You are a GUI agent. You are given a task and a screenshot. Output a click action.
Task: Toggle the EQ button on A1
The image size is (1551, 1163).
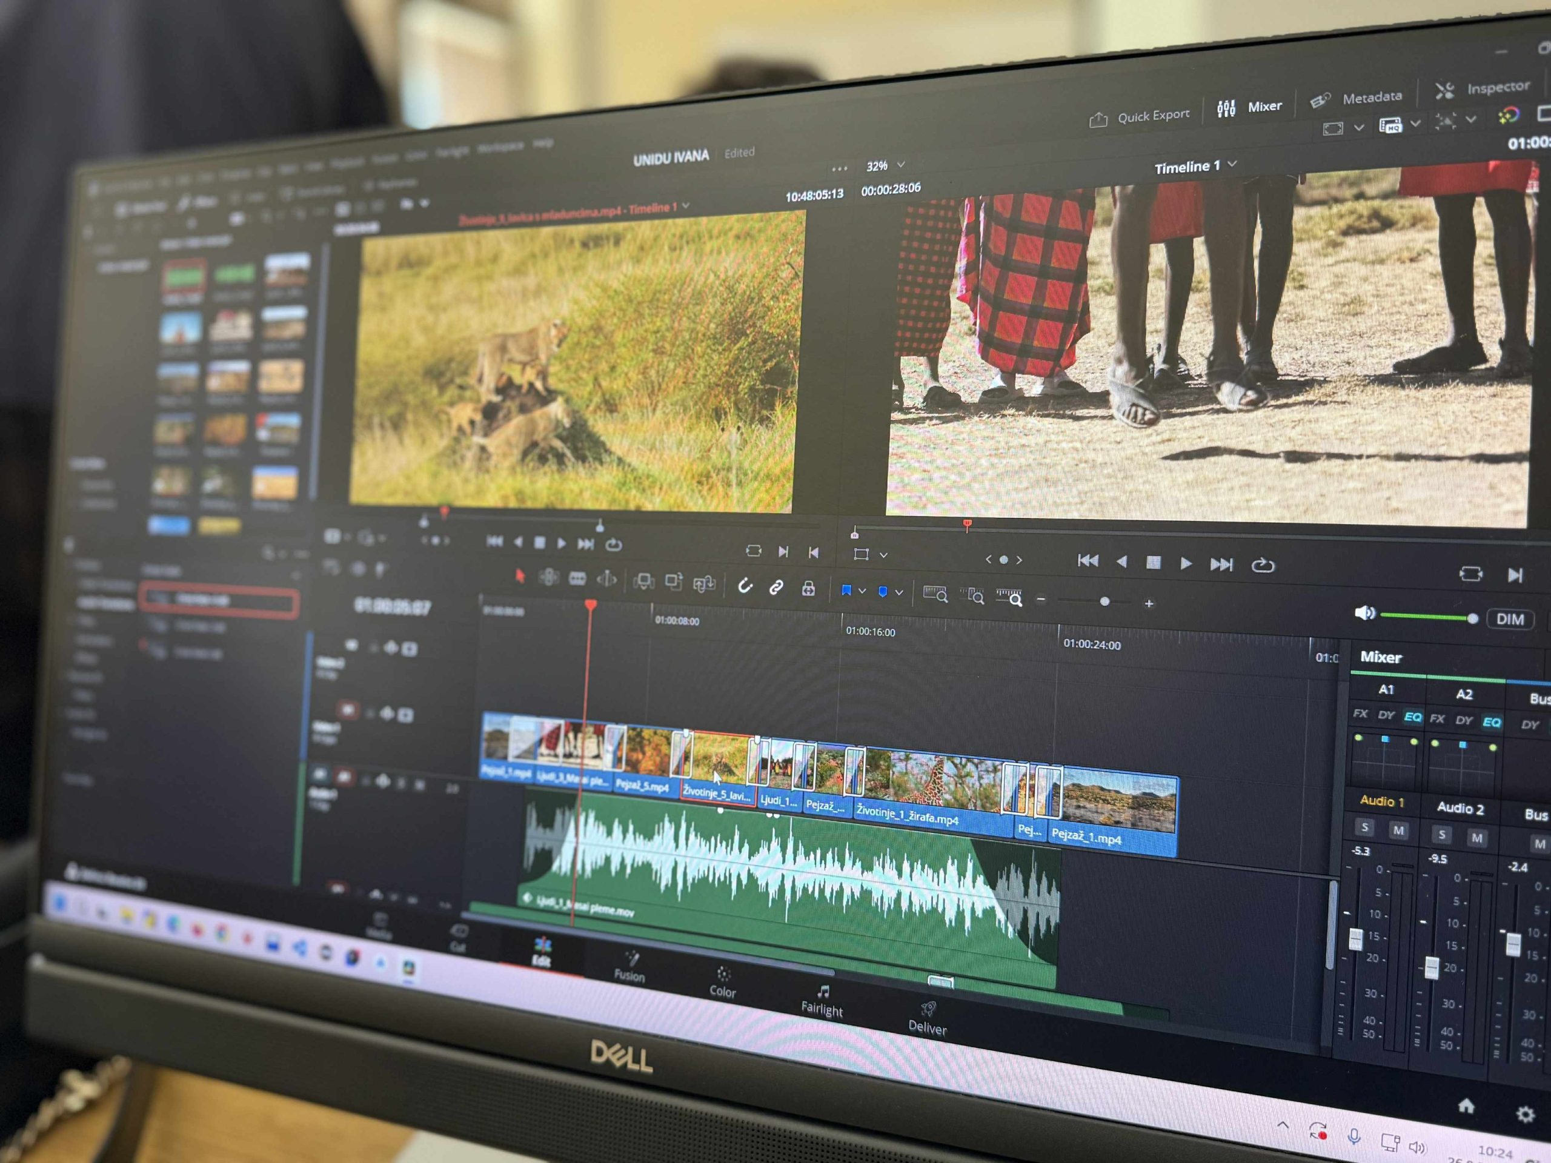[1412, 717]
